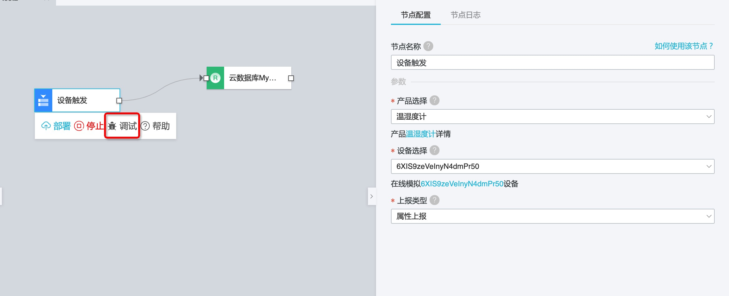Open the 温湿度计 product details link
Screen dimensions: 729x296
[x=421, y=134]
